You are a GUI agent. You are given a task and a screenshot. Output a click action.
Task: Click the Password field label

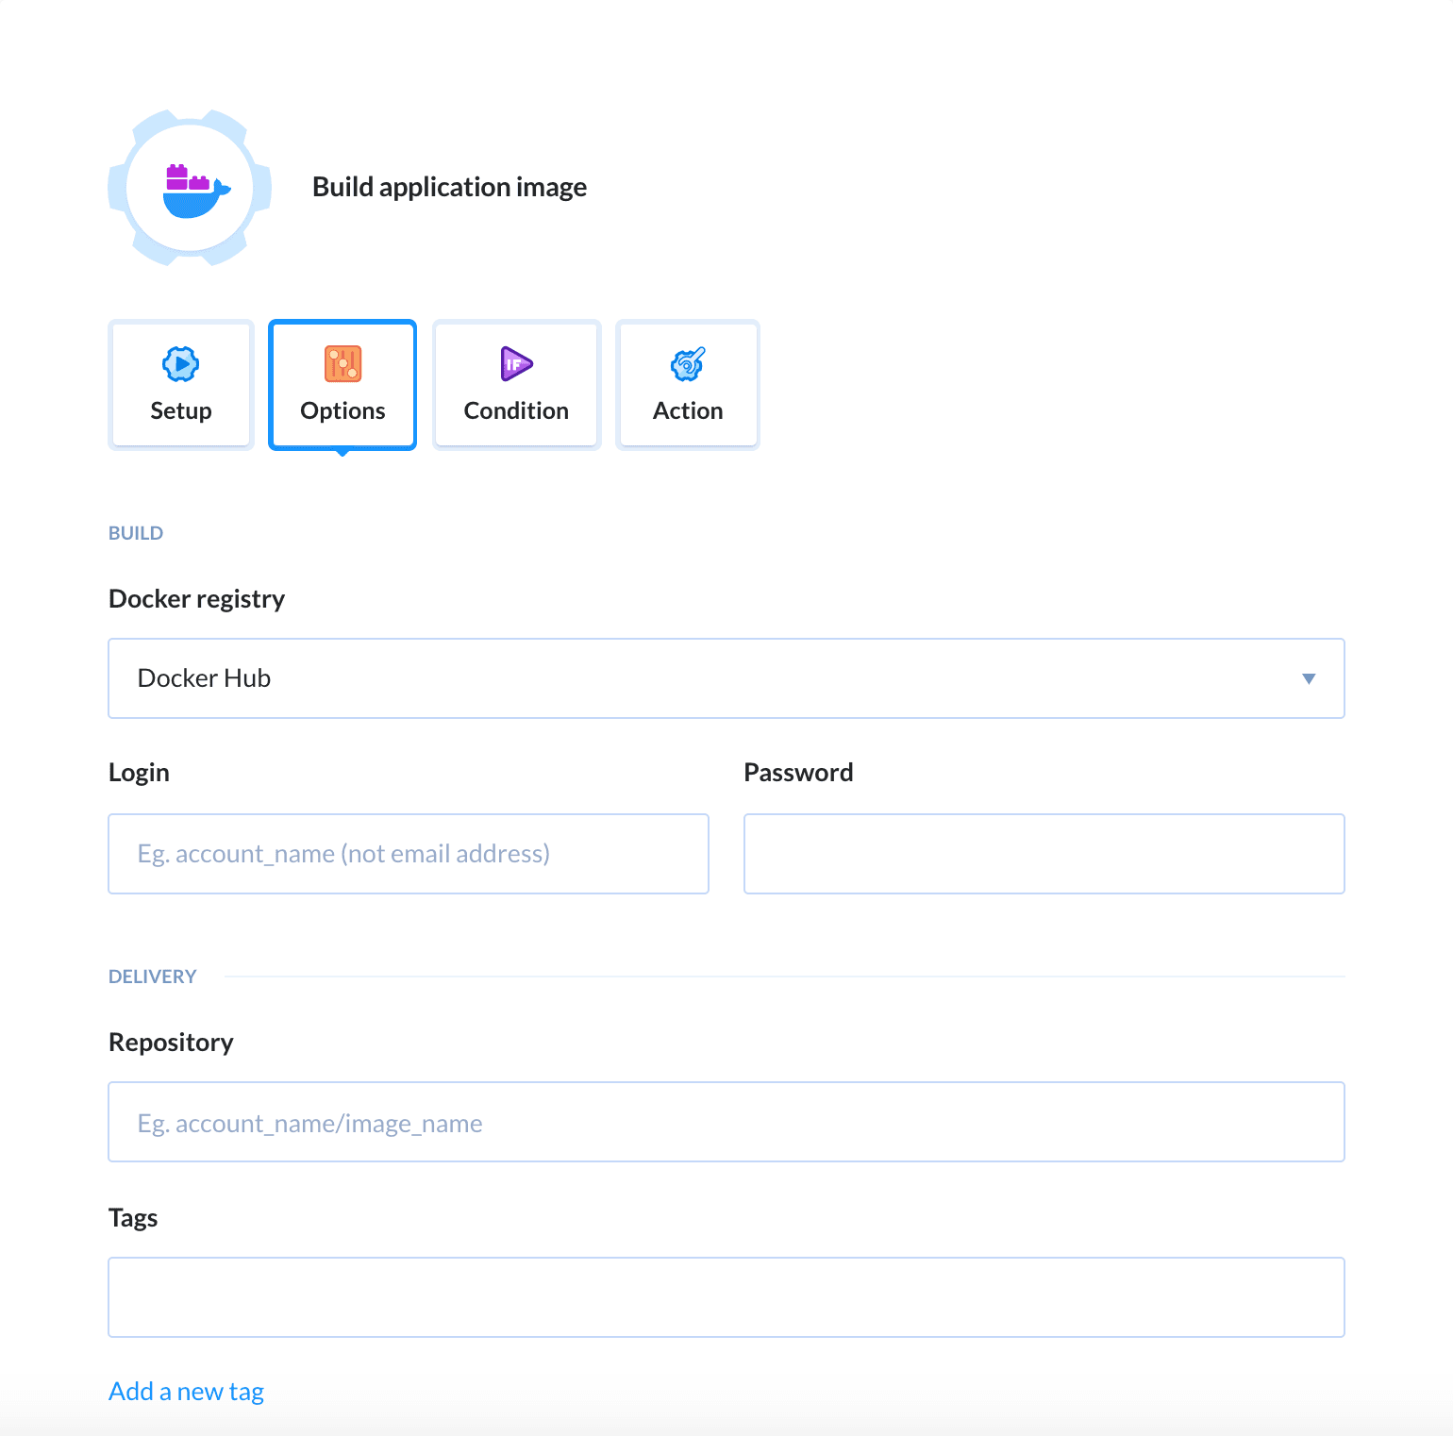point(798,773)
